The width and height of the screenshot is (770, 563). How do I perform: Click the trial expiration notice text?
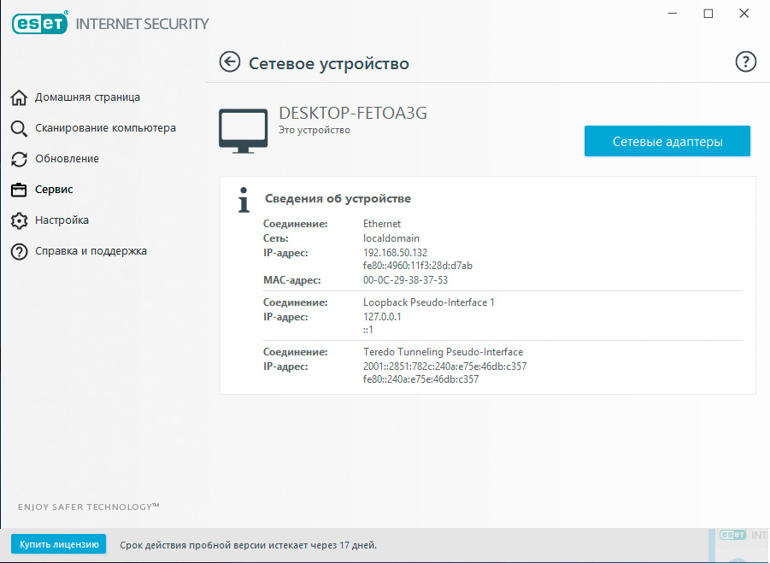248,545
